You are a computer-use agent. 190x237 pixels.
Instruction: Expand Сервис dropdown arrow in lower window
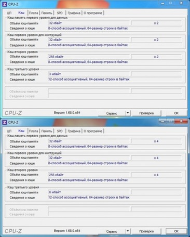click(x=128, y=231)
